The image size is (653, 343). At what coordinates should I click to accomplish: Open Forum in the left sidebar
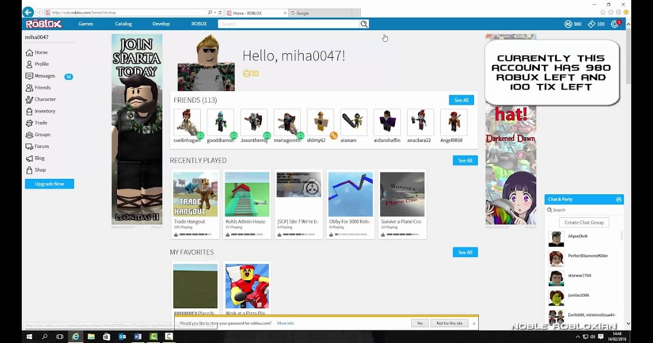pos(38,146)
